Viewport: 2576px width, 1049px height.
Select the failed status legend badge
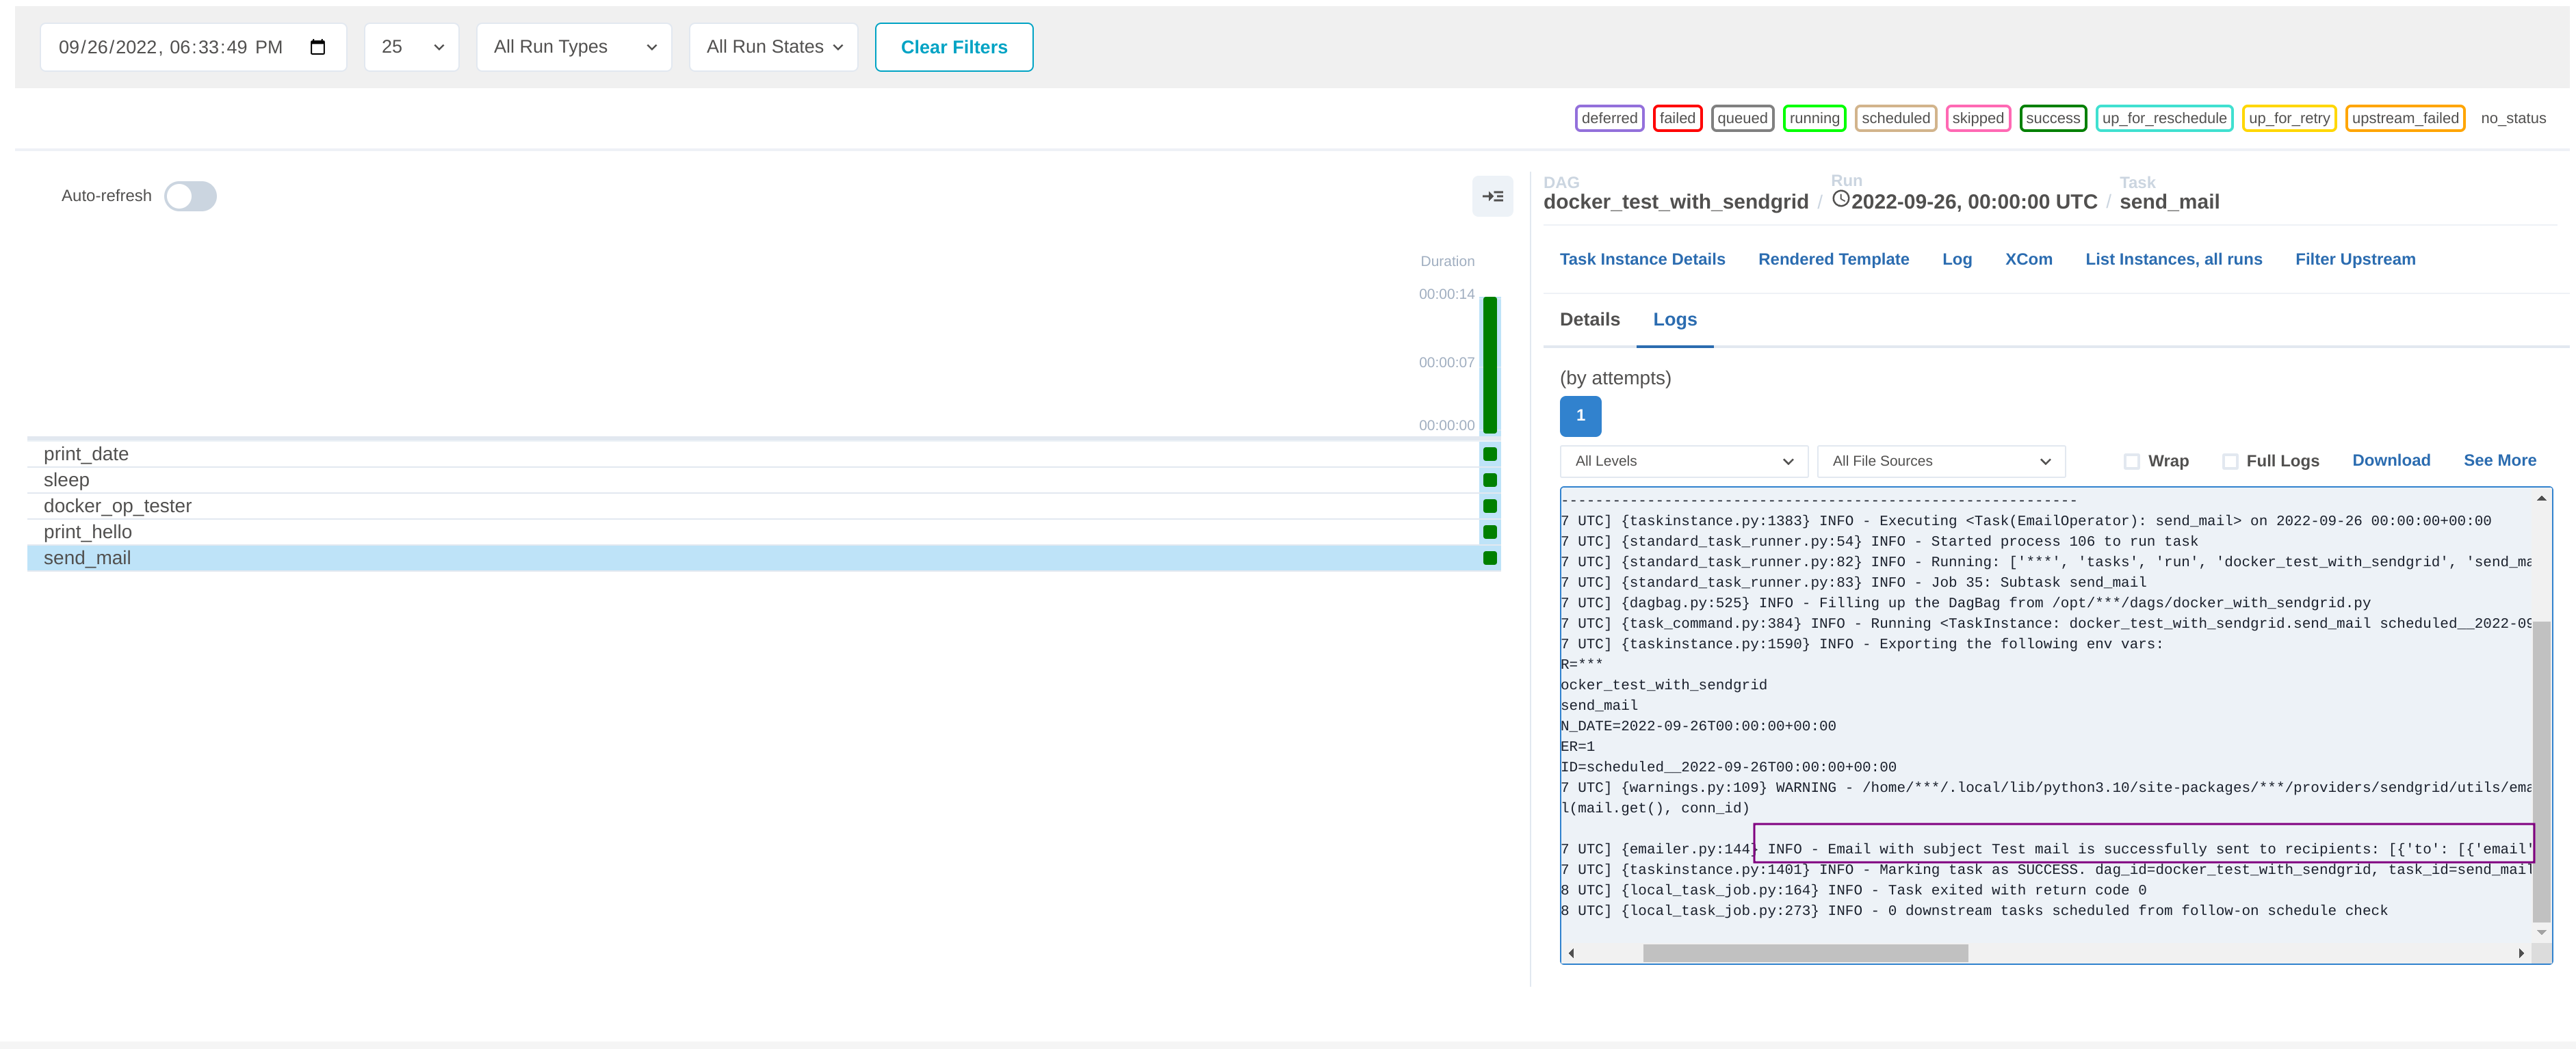(x=1677, y=118)
